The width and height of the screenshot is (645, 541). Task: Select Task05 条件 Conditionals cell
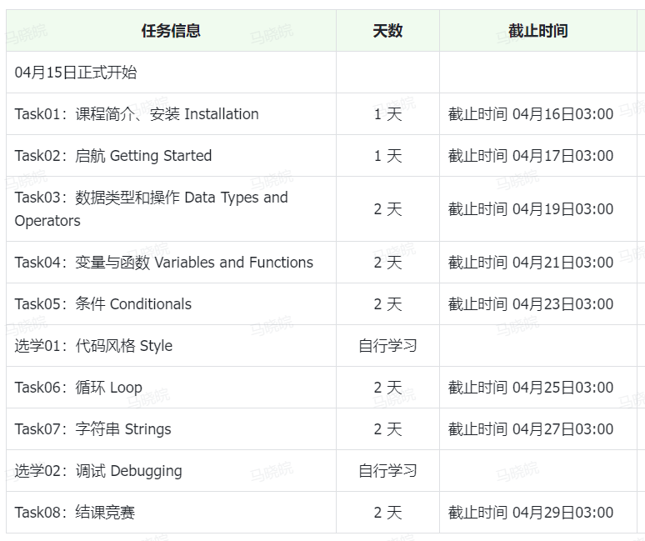(171, 304)
